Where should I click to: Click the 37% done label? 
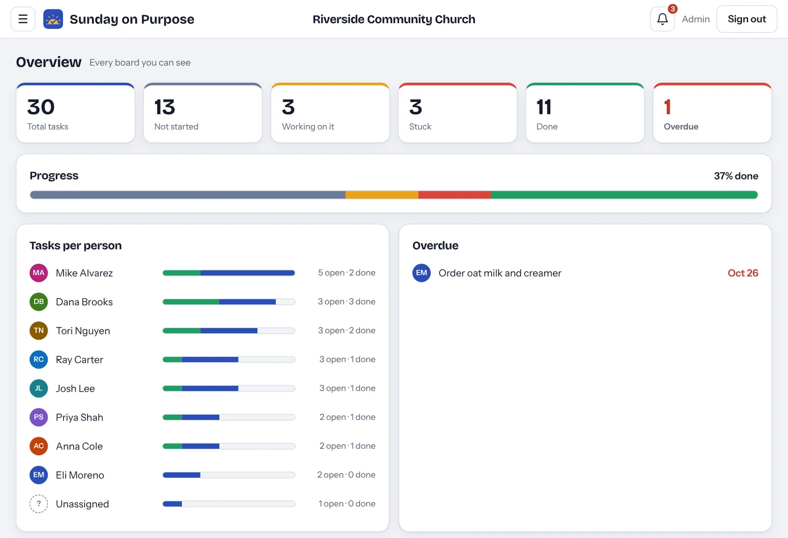736,176
